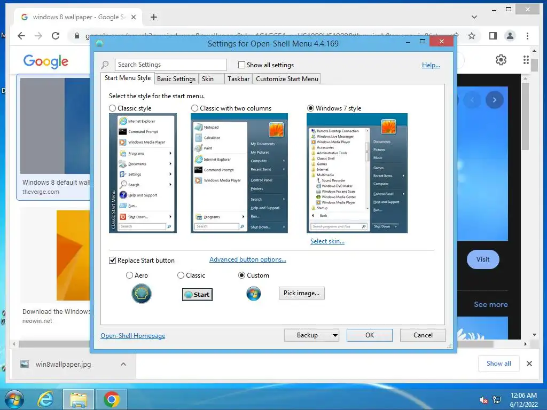Screen dimensions: 547x410
Task: Click next arrow in Google image preview
Action: (494, 100)
